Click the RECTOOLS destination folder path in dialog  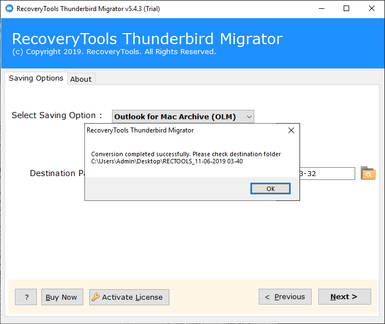(167, 161)
